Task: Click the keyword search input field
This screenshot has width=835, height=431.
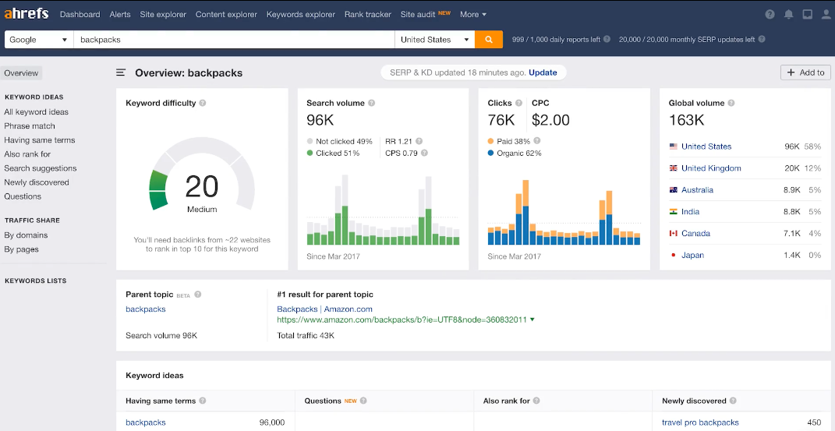Action: pos(234,40)
